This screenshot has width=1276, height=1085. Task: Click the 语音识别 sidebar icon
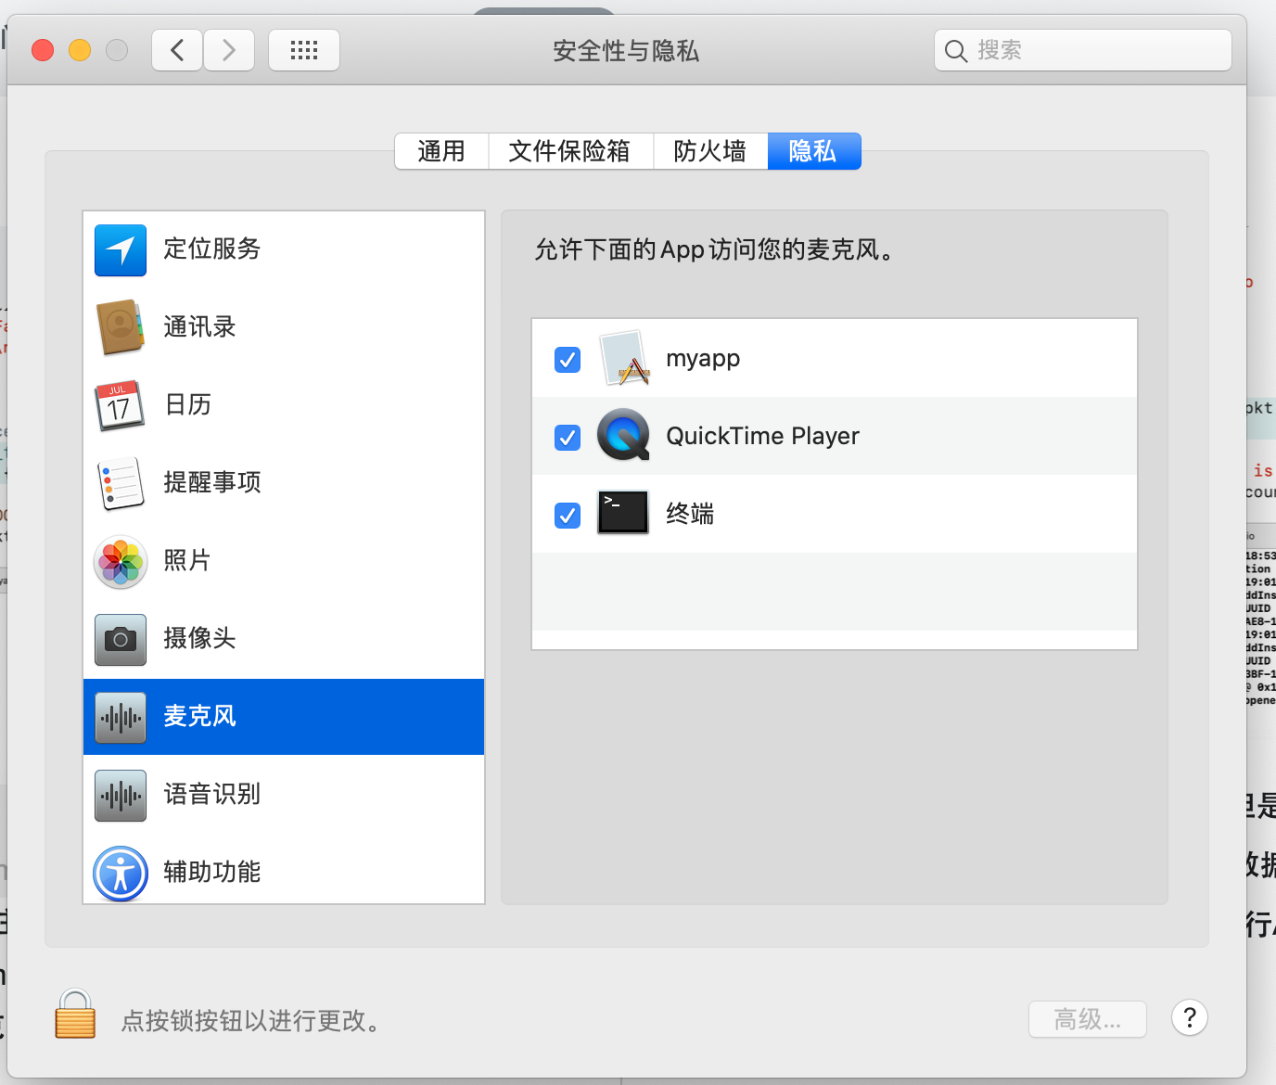[x=120, y=795]
